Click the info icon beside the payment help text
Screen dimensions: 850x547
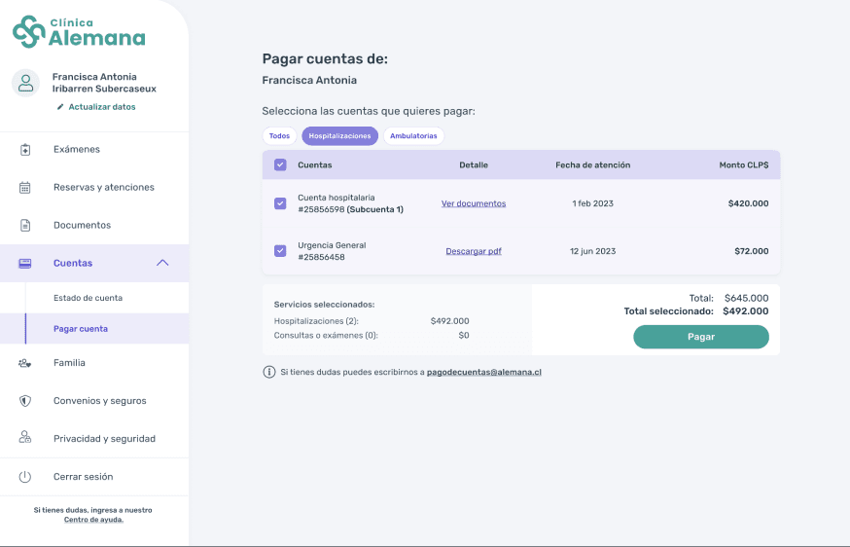pyautogui.click(x=269, y=372)
